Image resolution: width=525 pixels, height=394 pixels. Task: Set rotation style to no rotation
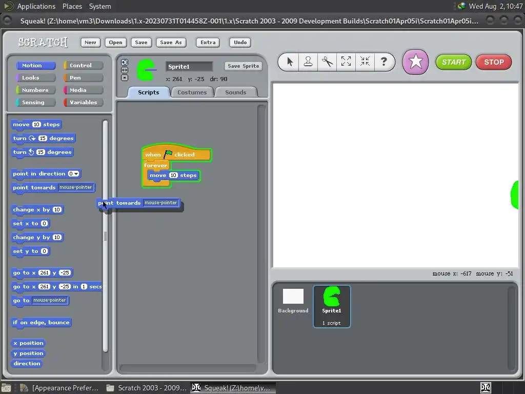[125, 78]
